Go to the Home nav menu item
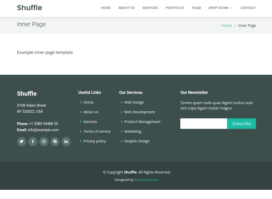 pyautogui.click(x=106, y=8)
